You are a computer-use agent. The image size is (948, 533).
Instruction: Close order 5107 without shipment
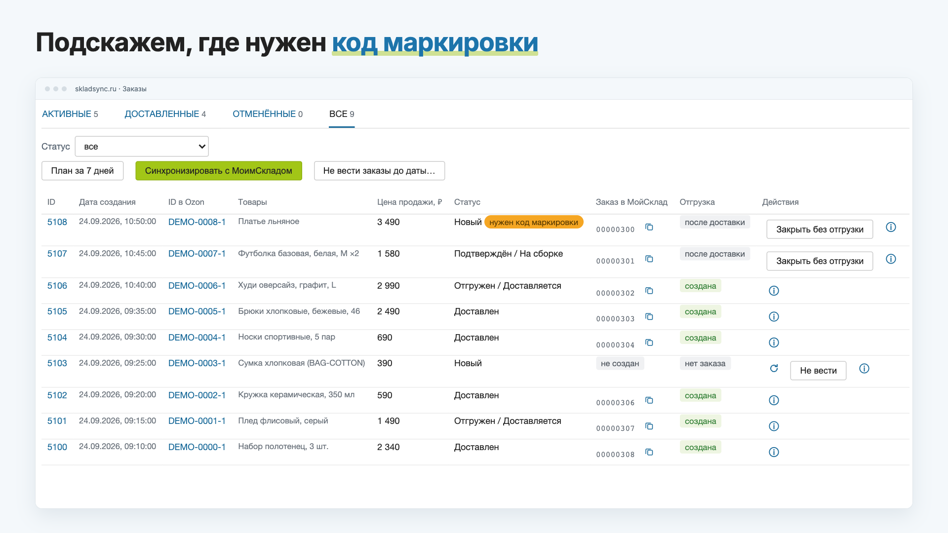[820, 261]
